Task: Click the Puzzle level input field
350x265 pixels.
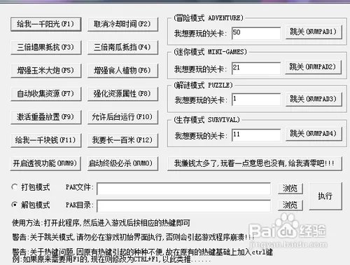Action: point(256,100)
